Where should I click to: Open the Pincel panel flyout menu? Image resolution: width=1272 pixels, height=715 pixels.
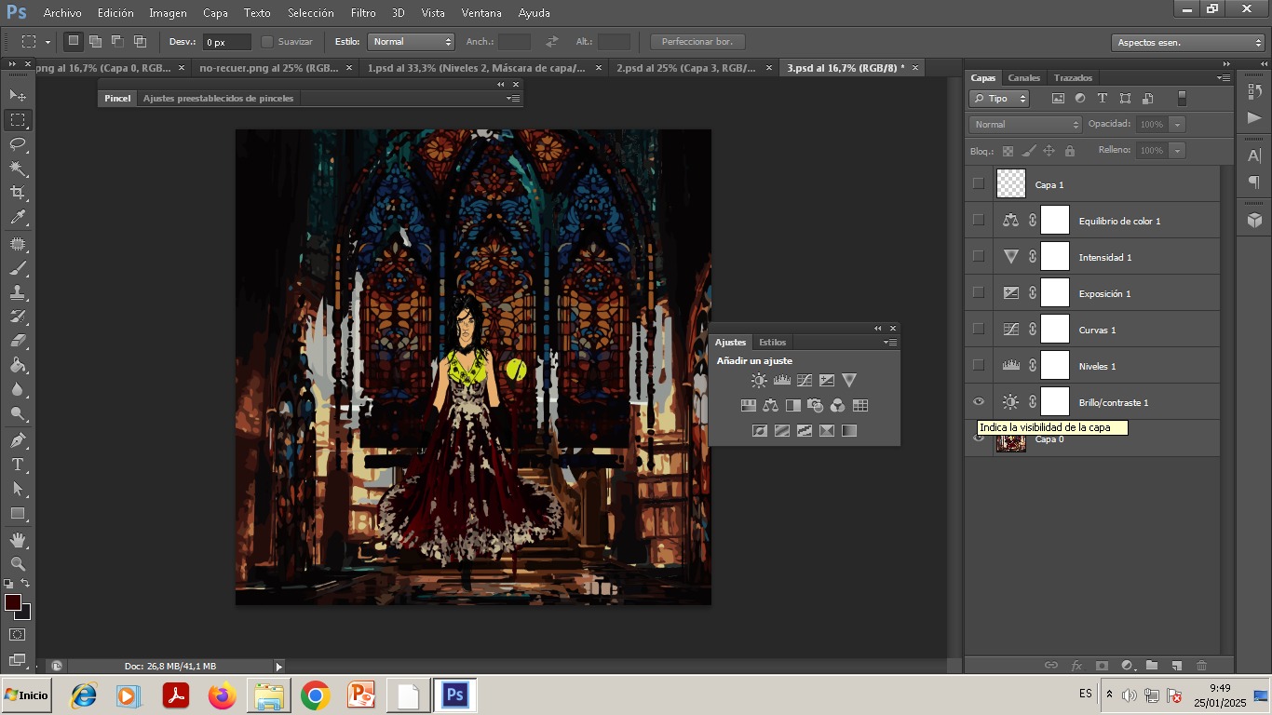point(512,98)
